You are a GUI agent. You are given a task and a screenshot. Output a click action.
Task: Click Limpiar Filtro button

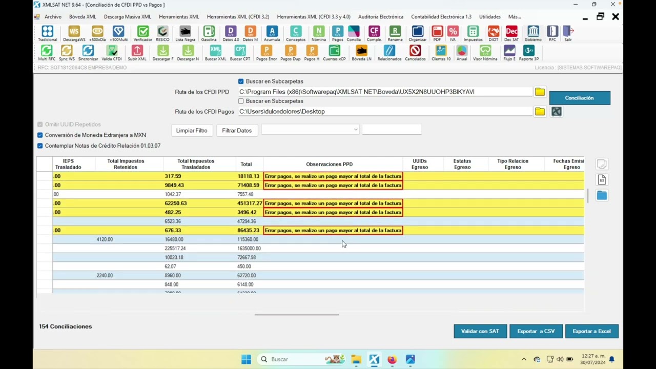click(x=192, y=131)
